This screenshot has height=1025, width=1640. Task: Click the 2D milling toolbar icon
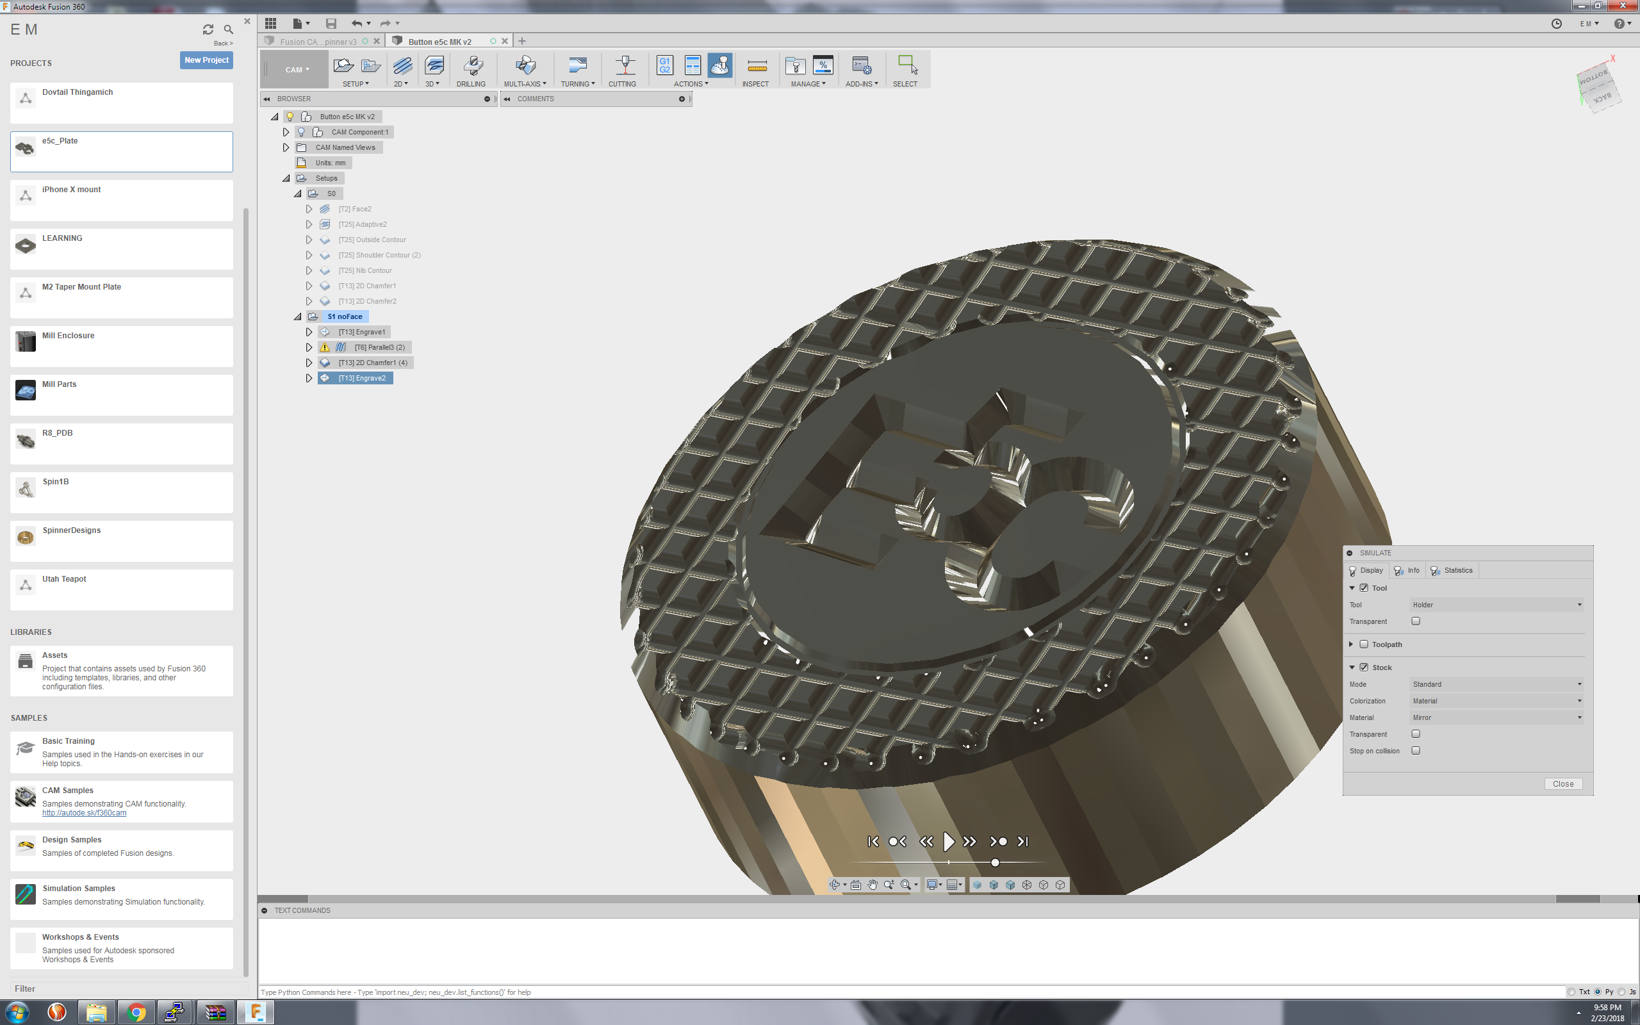tap(402, 66)
